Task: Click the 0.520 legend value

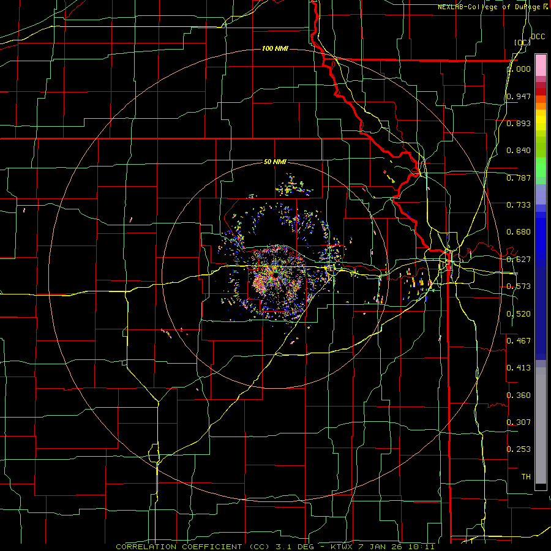Action: tap(519, 314)
